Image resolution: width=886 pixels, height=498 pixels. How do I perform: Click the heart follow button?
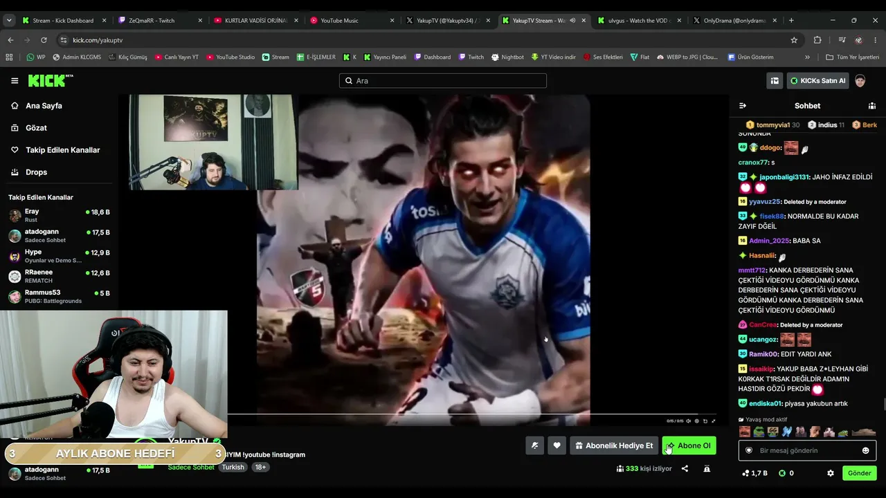(557, 446)
